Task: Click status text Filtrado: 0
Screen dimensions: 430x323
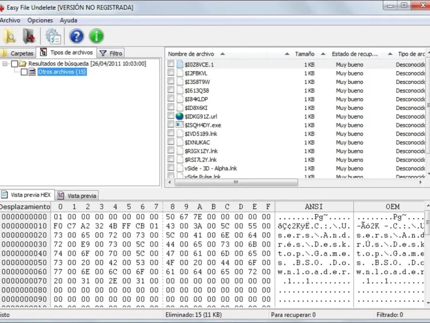Action: (389, 315)
